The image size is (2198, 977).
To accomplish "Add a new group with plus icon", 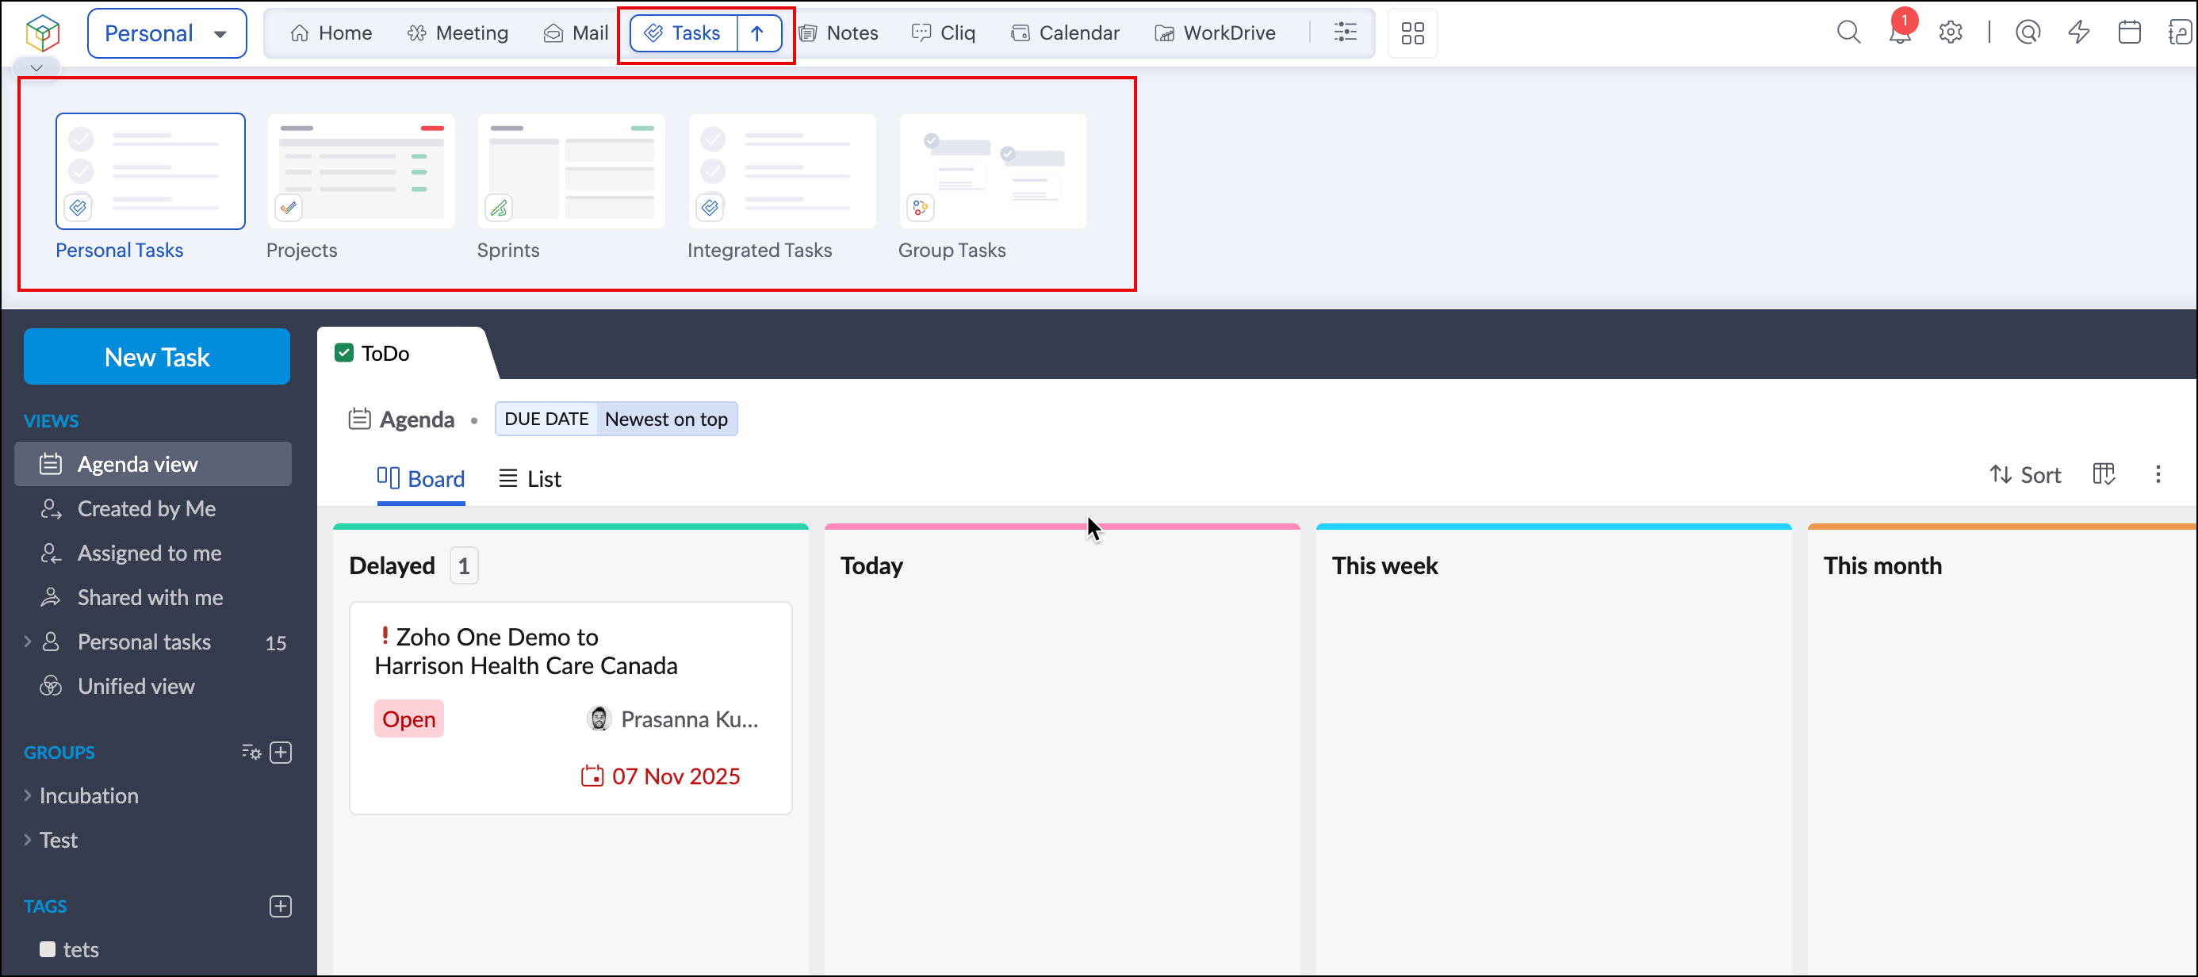I will point(281,752).
